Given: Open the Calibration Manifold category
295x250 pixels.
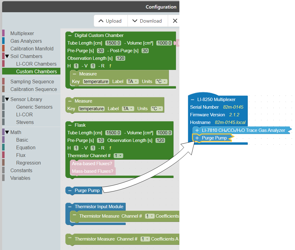Looking at the screenshot, I should (x=32, y=49).
